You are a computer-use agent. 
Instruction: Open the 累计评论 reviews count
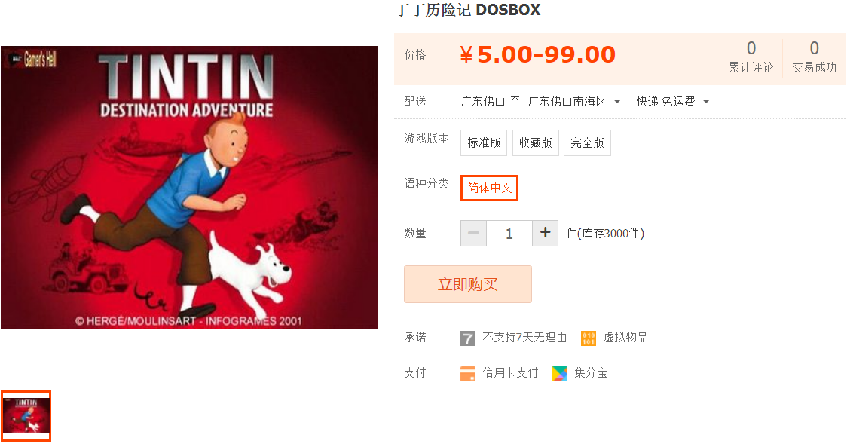[x=751, y=57]
